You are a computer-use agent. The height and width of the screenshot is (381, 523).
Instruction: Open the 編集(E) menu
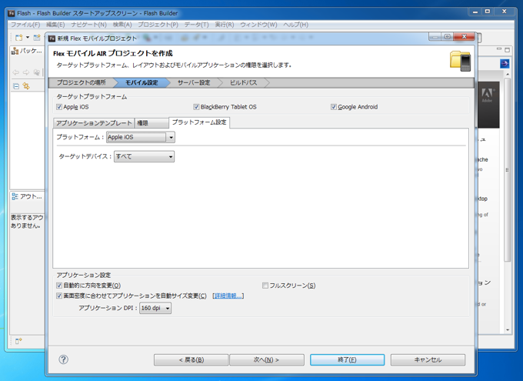click(55, 25)
